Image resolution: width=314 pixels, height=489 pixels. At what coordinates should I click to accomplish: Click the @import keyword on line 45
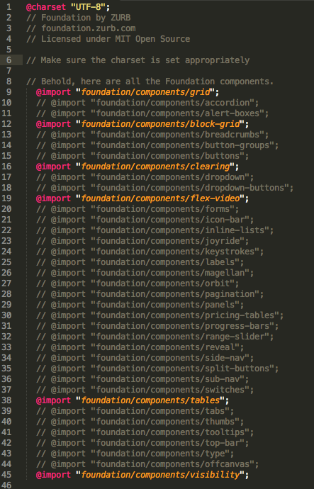coord(54,475)
